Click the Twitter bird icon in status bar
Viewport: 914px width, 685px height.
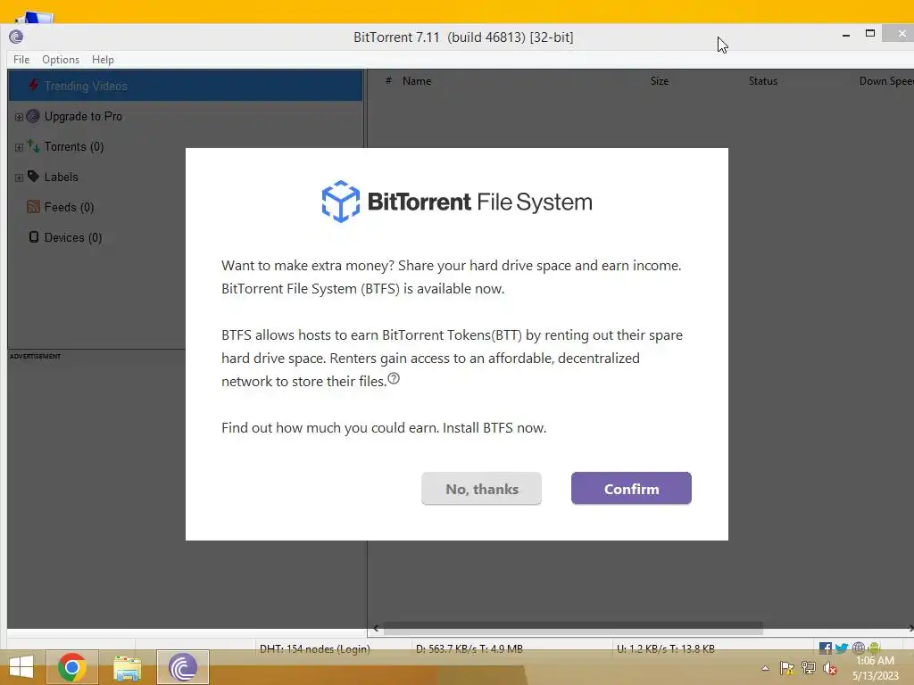pyautogui.click(x=841, y=648)
